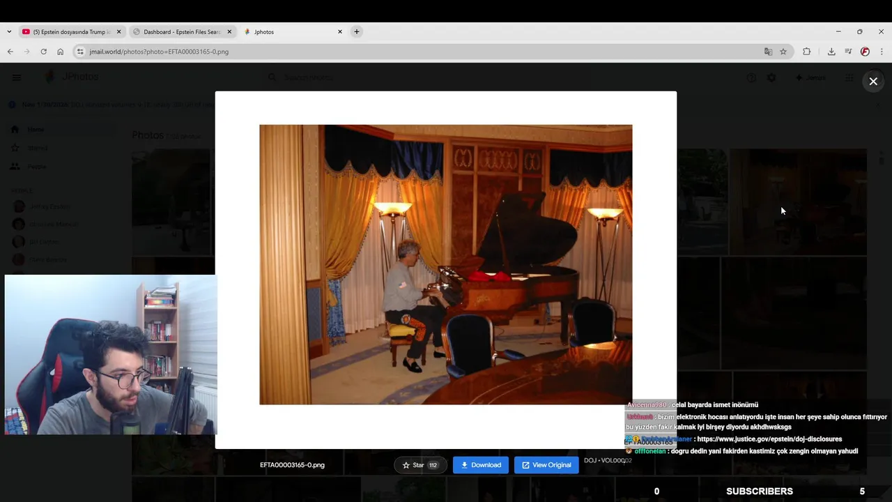Close the Jphotos browser tab
The image size is (892, 502).
click(340, 31)
